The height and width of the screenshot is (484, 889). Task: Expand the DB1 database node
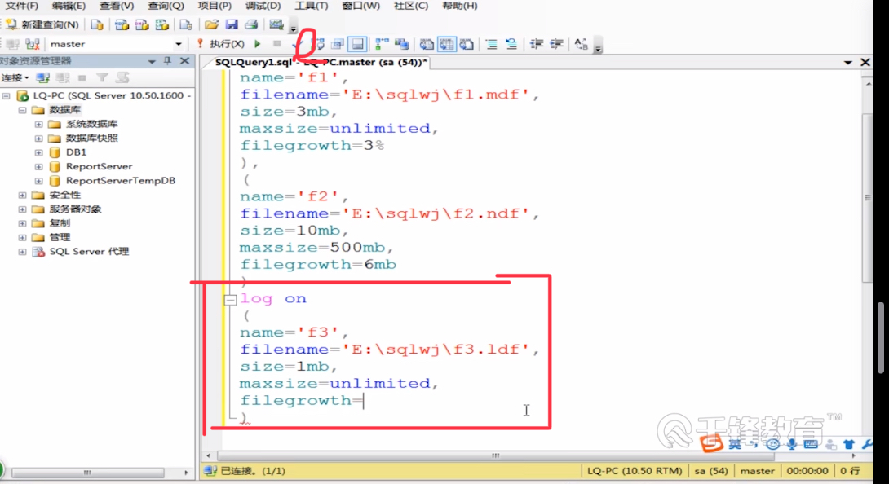tap(38, 152)
